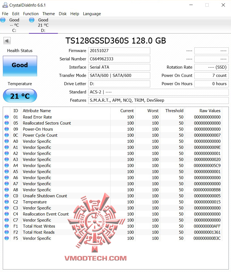Click status icon for attribute F5
The width and height of the screenshot is (231, 272).
coord(7,238)
